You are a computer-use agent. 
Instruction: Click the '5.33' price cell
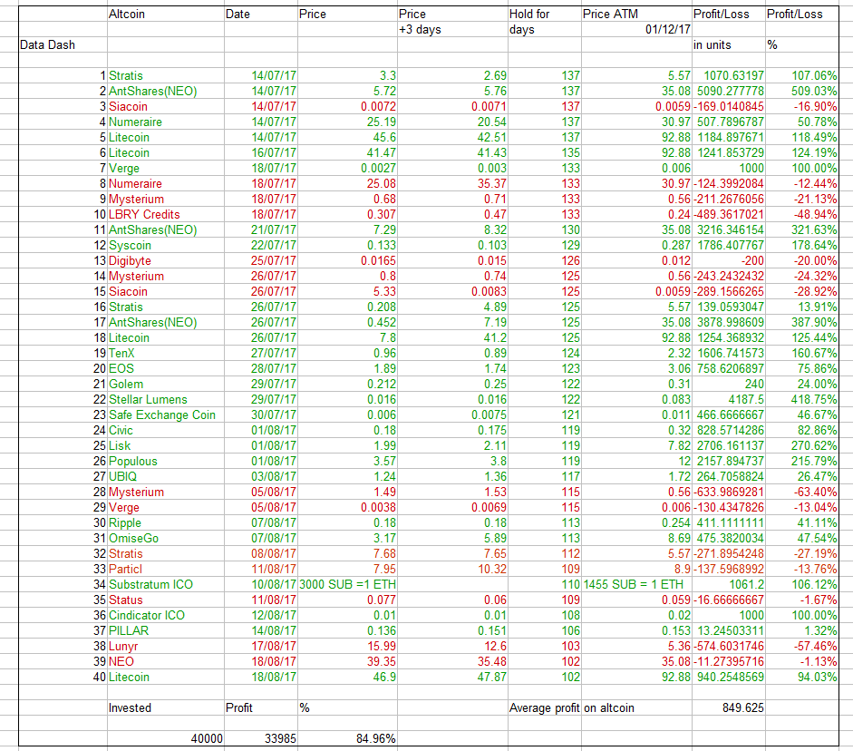(x=347, y=291)
